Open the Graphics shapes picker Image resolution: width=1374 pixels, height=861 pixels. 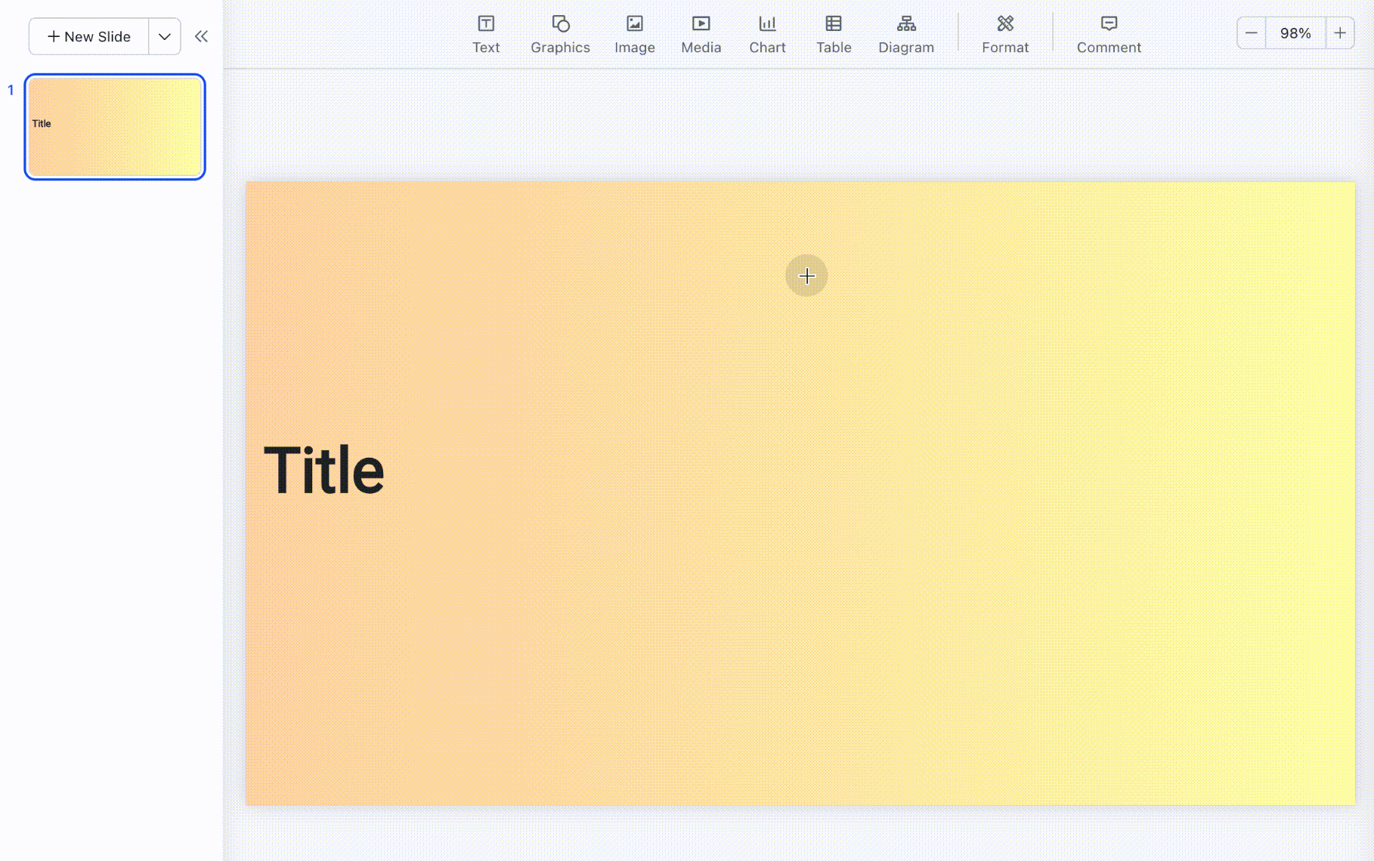pyautogui.click(x=560, y=34)
